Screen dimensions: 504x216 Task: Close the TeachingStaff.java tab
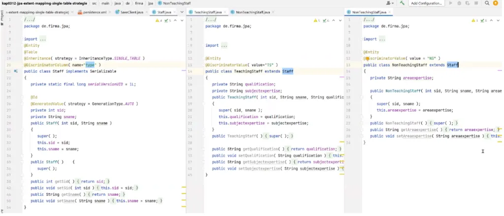[224, 12]
